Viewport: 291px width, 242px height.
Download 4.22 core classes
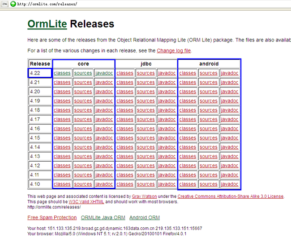point(62,73)
